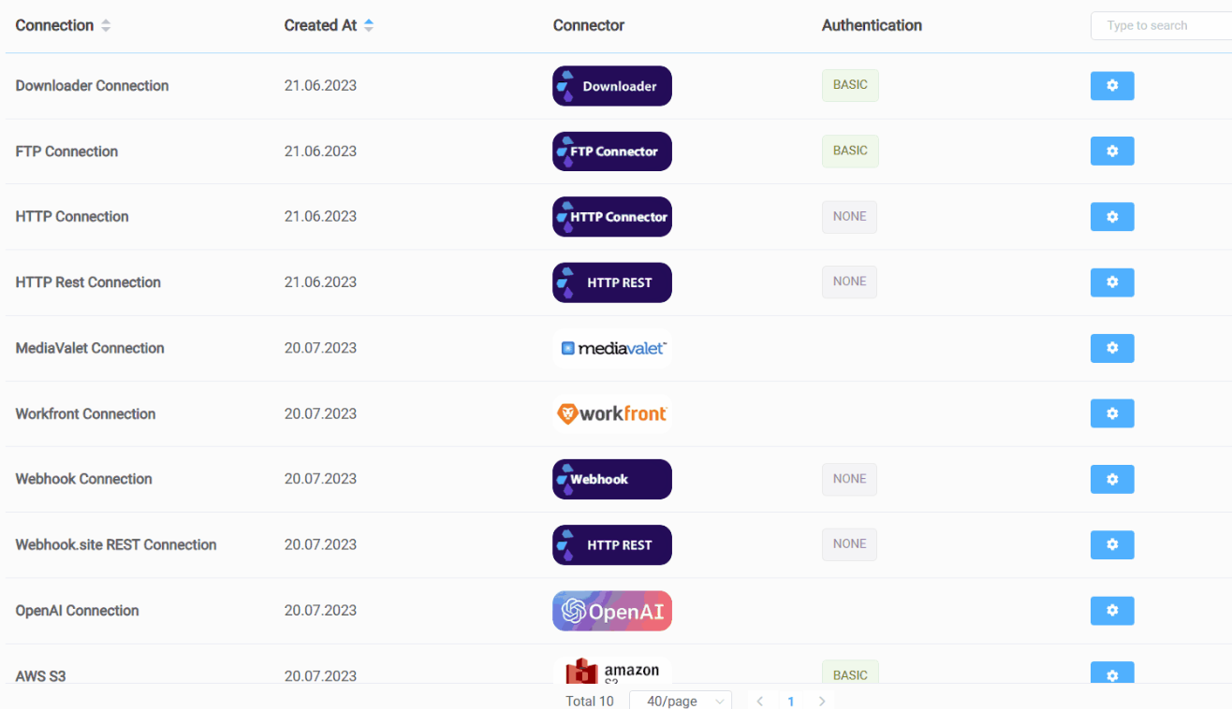The width and height of the screenshot is (1232, 709).
Task: Click the gear button for MediaValet Connection
Action: click(1112, 348)
